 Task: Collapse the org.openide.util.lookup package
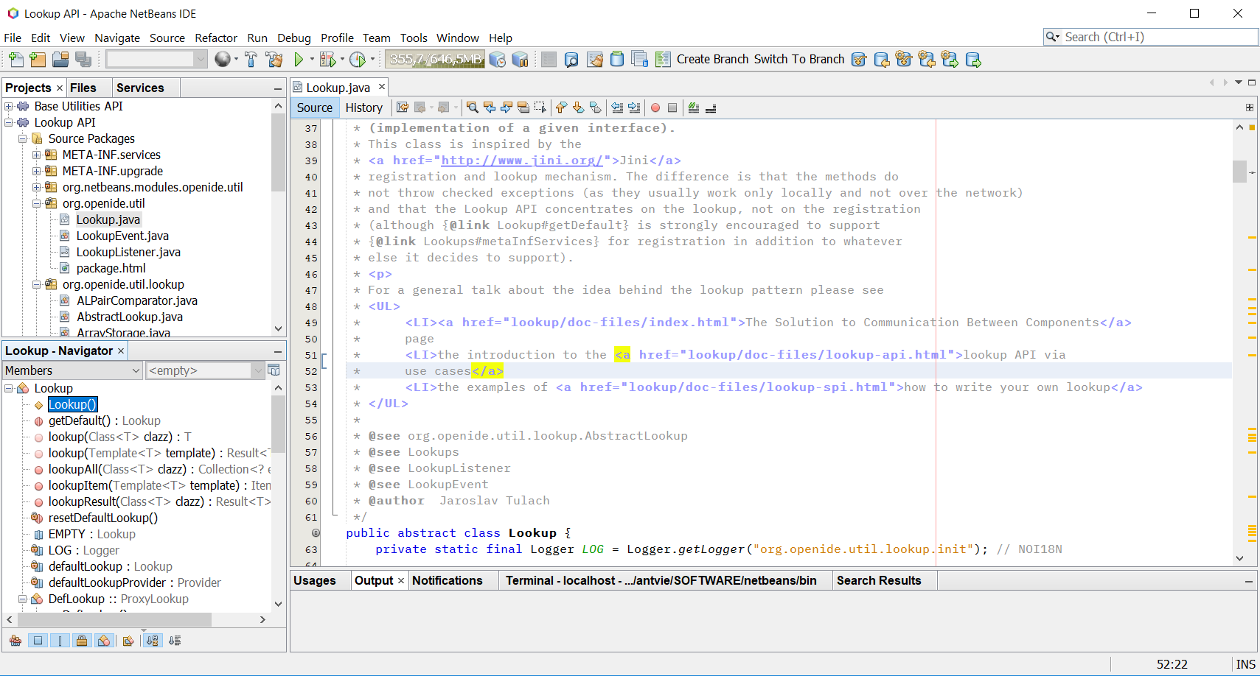[37, 284]
